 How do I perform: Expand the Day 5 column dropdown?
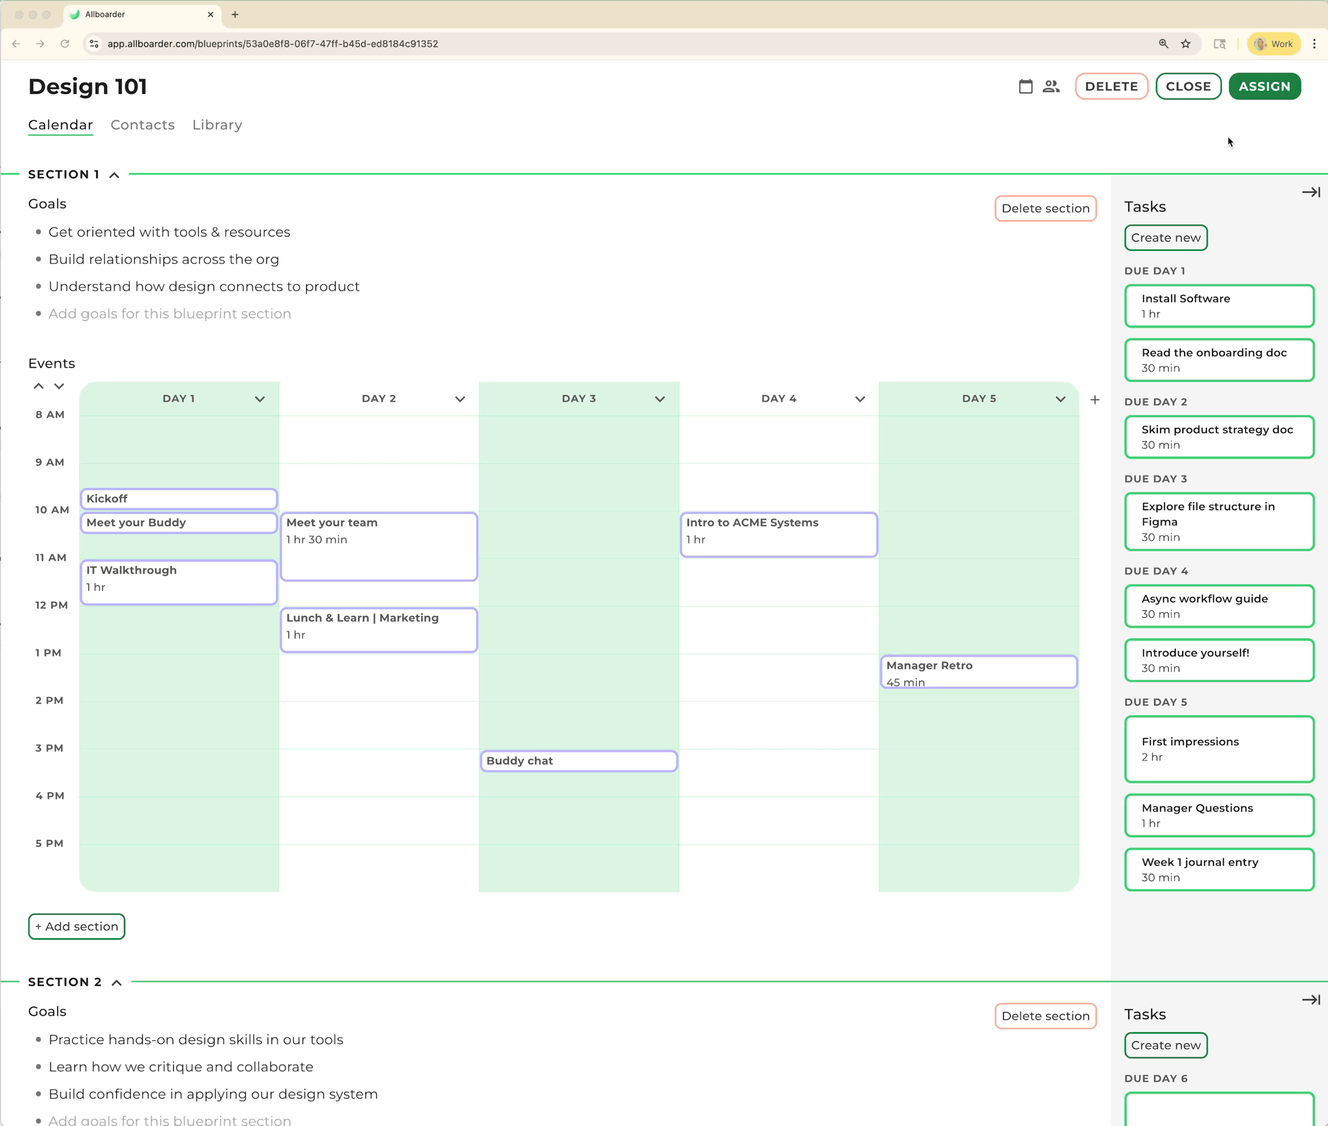tap(1060, 399)
